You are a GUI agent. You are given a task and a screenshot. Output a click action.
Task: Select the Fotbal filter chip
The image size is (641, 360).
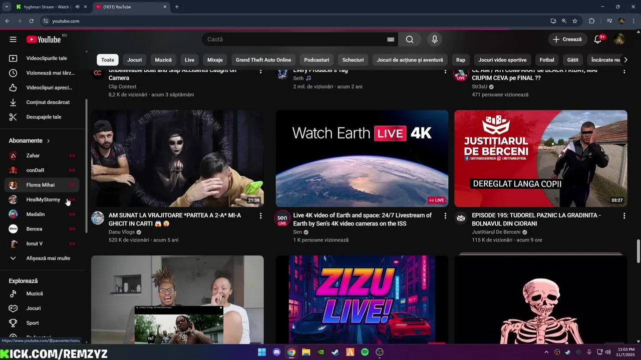[547, 60]
